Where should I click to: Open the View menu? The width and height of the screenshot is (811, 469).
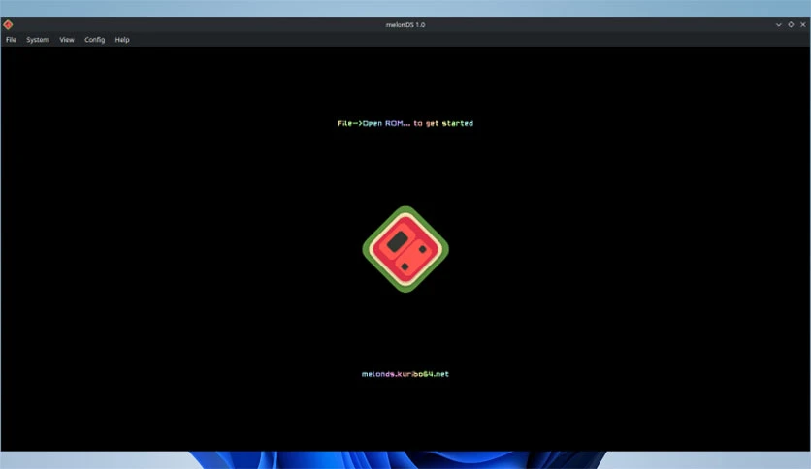click(67, 40)
